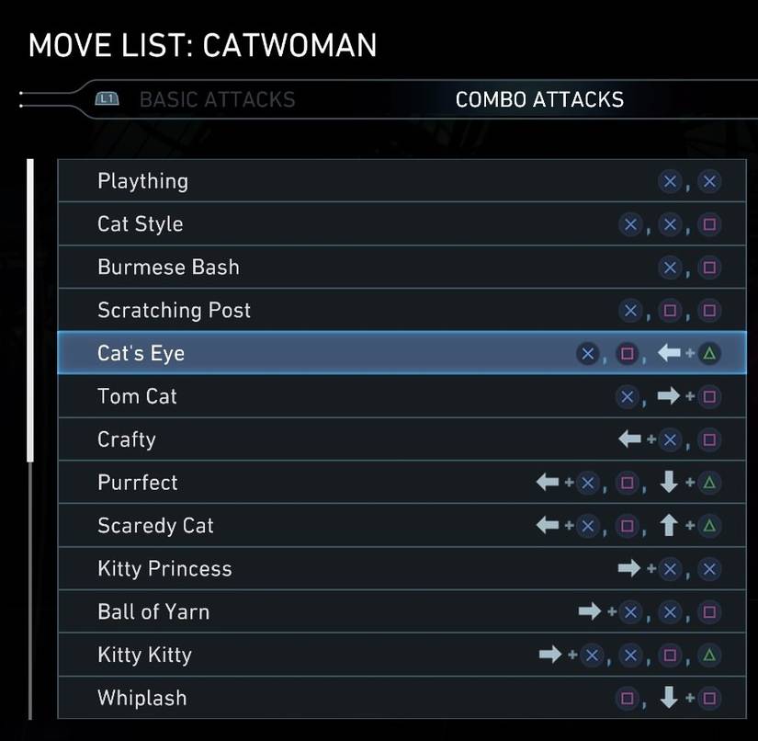Switch to the COMBO ATTACKS tab

point(537,99)
